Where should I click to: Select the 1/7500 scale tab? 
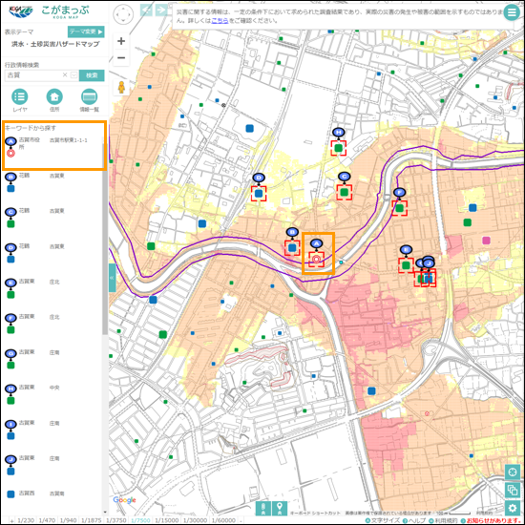point(140,520)
